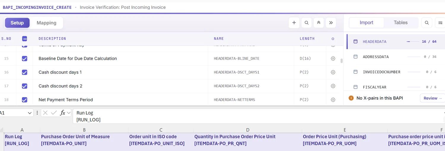
Task: Click the gear icon in column header
Action: [333, 39]
